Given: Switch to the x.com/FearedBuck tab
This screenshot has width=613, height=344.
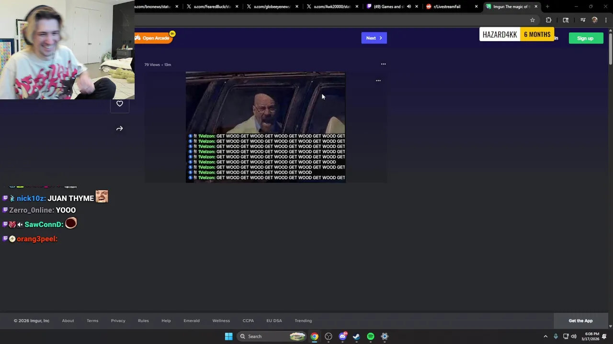Looking at the screenshot, I should [x=212, y=7].
